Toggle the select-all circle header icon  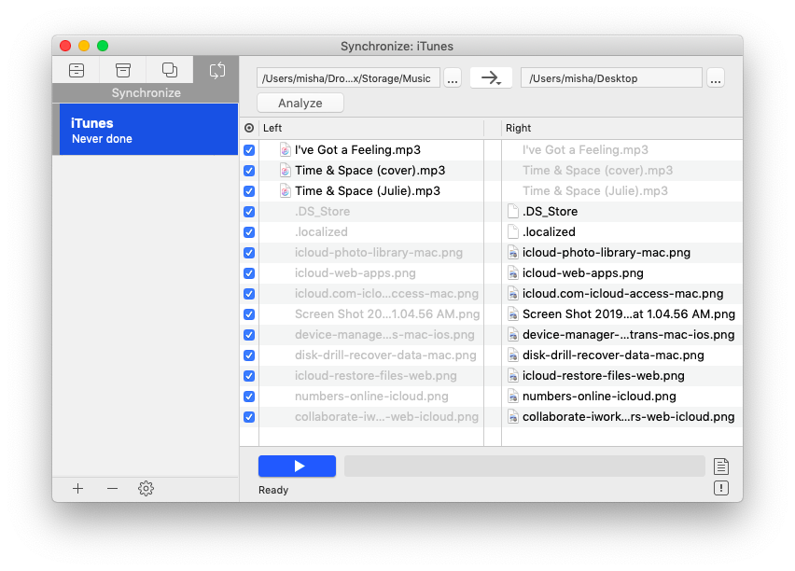pos(249,128)
